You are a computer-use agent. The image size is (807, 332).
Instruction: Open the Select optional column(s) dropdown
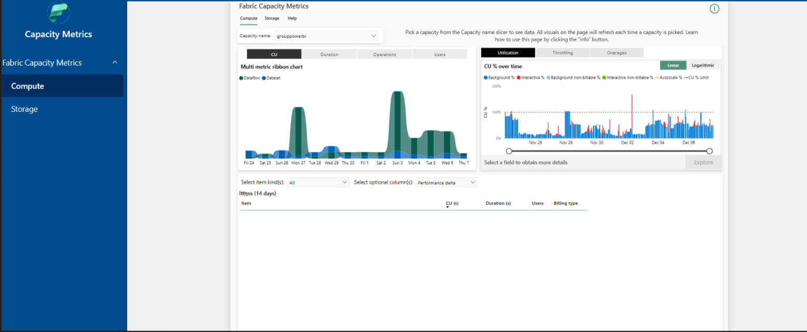446,182
